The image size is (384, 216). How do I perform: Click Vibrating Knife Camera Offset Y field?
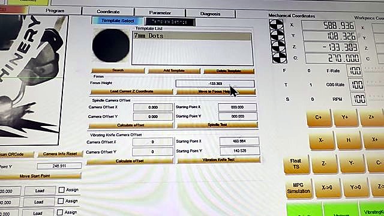pyautogui.click(x=152, y=152)
